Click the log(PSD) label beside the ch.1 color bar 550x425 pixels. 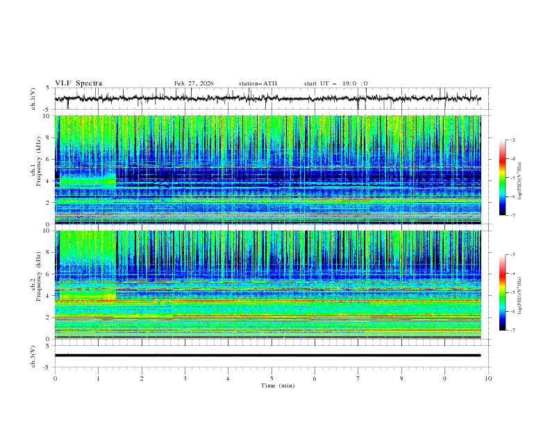pyautogui.click(x=520, y=181)
